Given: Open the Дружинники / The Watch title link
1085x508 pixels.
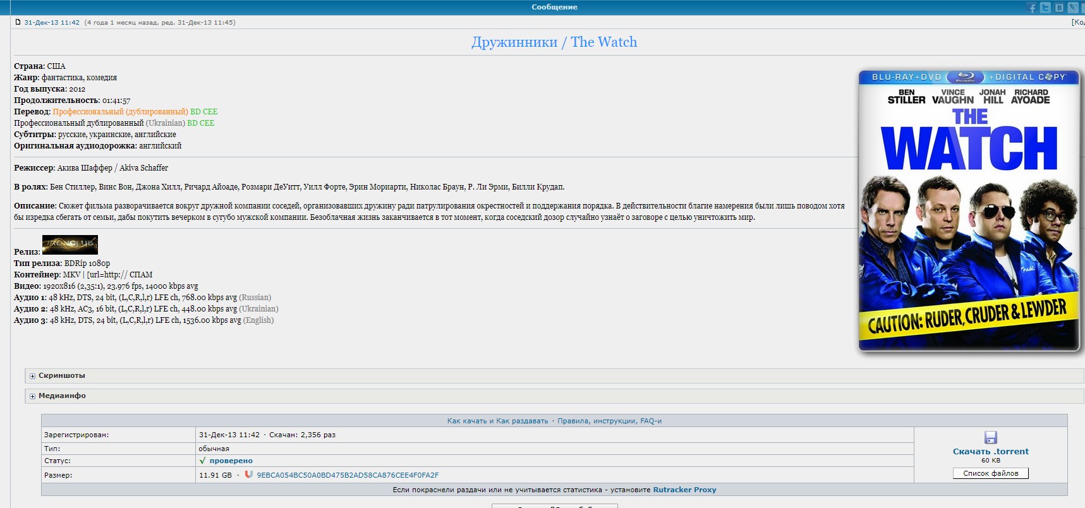Looking at the screenshot, I should click(x=554, y=42).
